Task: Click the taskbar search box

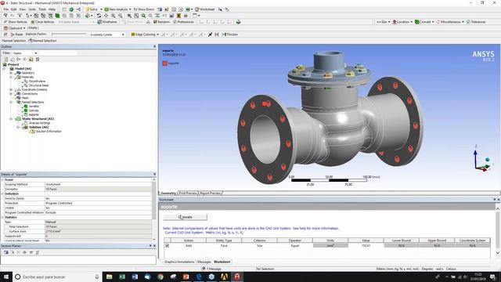Action: [57, 277]
